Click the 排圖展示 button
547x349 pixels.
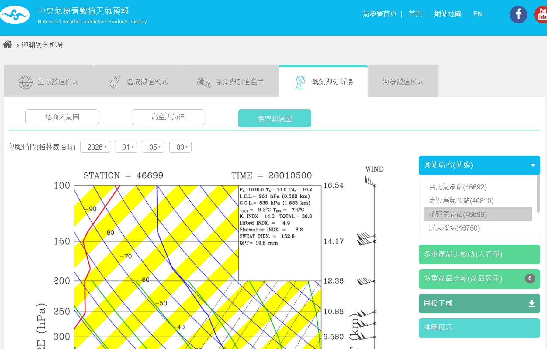click(x=479, y=328)
